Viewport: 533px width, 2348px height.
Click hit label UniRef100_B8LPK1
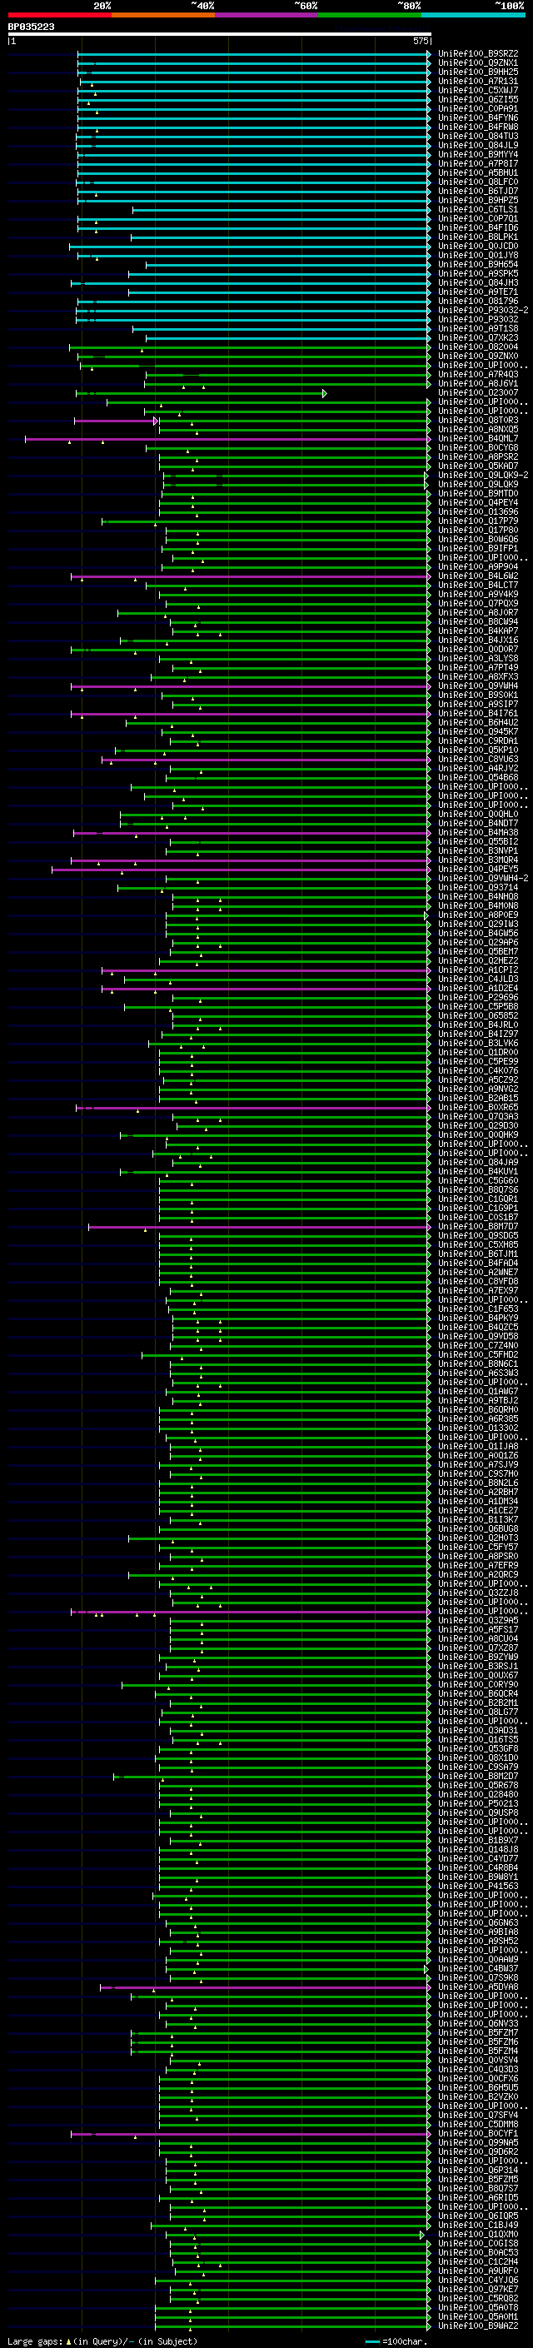click(x=477, y=237)
